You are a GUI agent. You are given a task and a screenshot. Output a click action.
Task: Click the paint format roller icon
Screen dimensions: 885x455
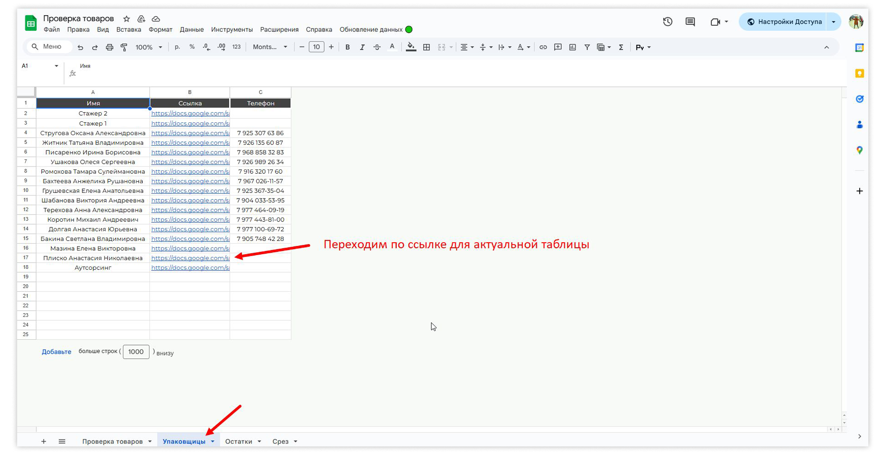(124, 47)
